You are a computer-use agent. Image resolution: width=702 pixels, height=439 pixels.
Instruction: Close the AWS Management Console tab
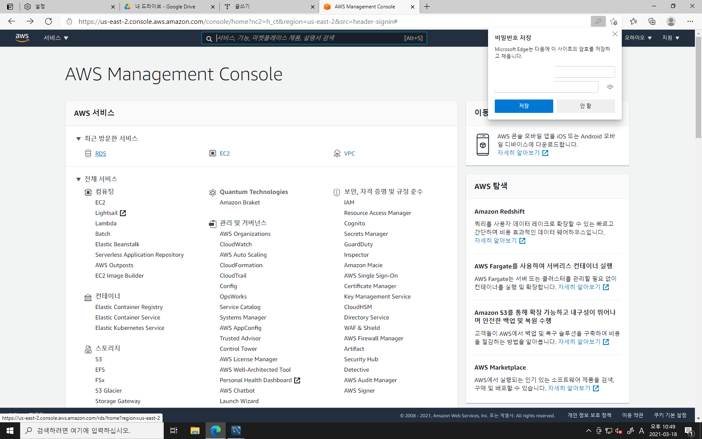coord(412,7)
